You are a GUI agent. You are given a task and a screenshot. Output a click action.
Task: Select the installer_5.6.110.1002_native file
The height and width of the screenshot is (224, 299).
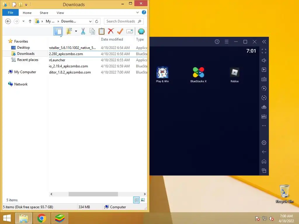98,48
